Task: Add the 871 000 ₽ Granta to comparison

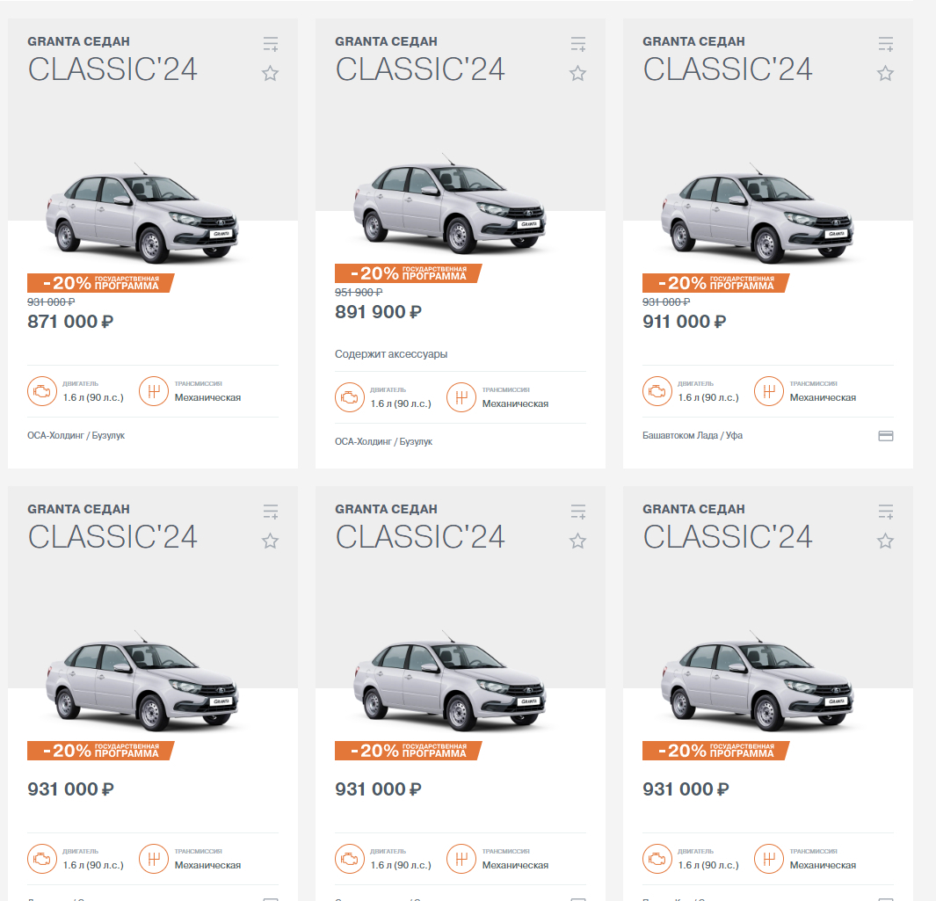Action: [x=271, y=44]
